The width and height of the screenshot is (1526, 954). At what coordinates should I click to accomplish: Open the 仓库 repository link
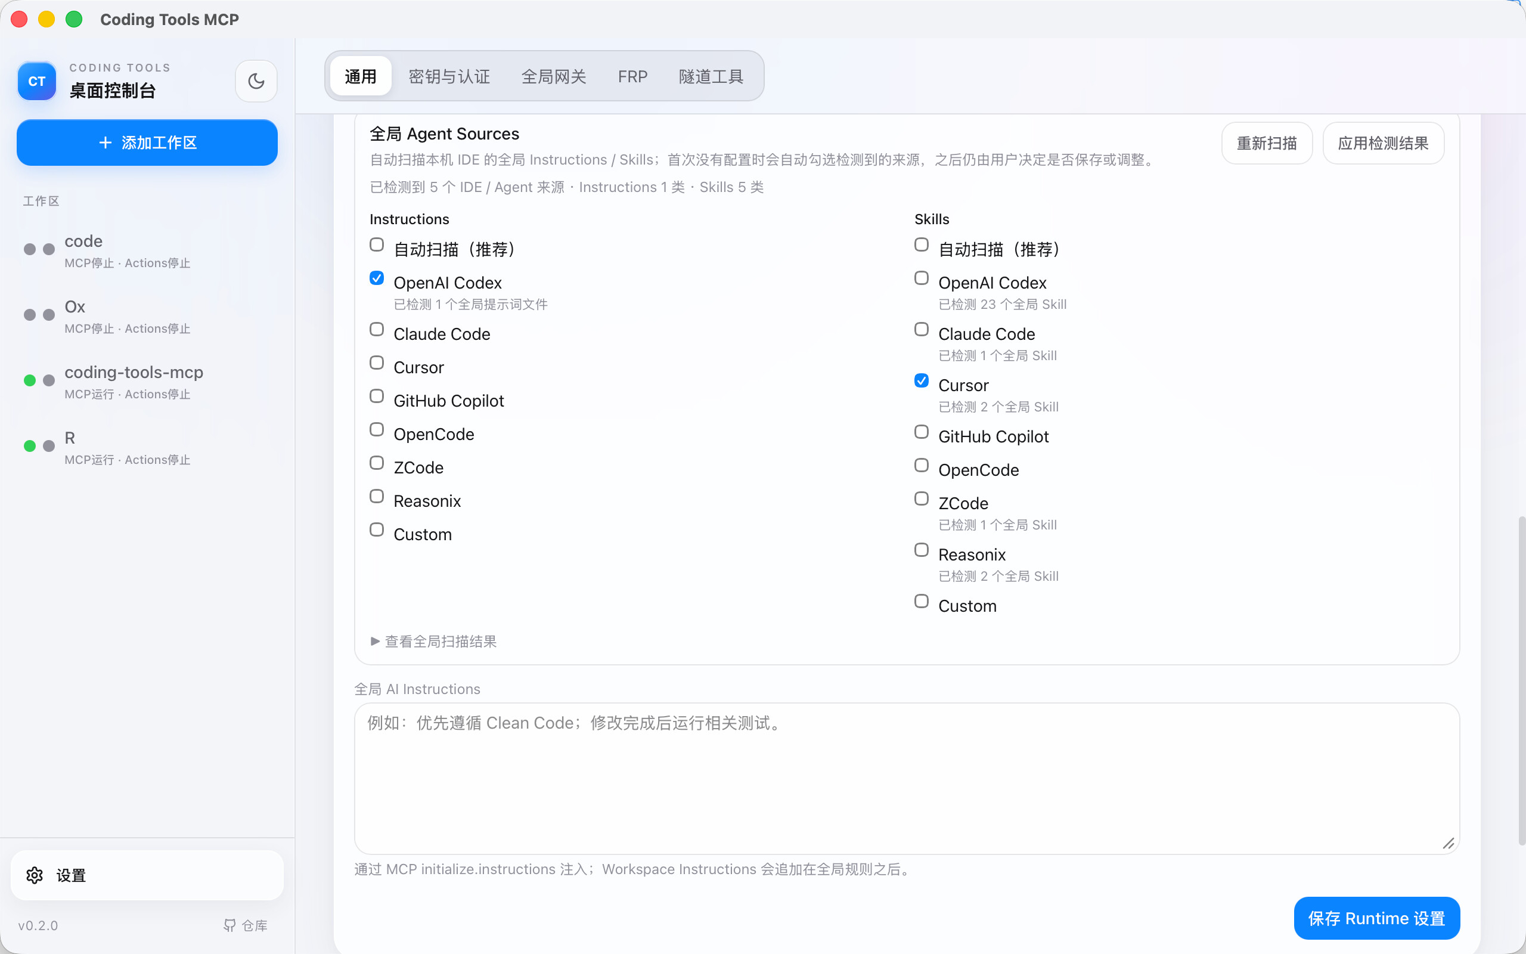pos(246,925)
